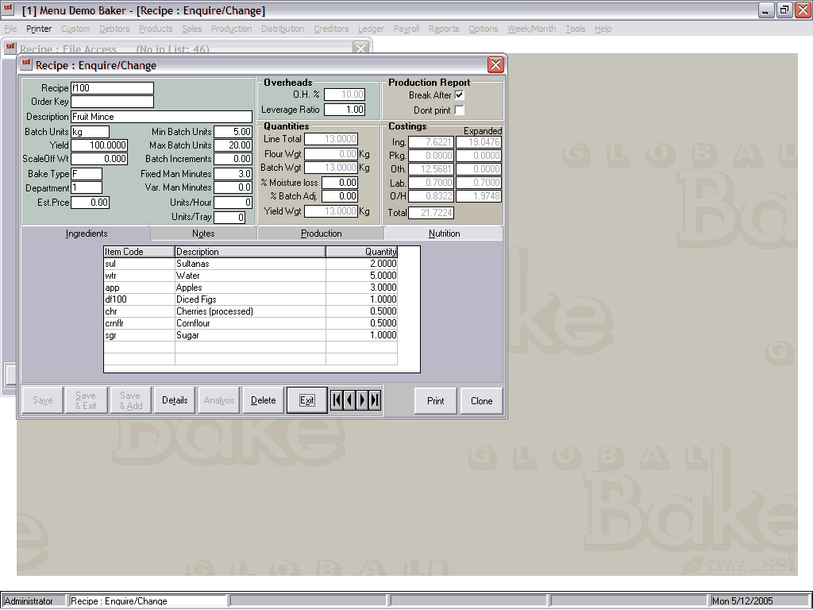
Task: Jump to the last recipe record
Action: tap(375, 400)
